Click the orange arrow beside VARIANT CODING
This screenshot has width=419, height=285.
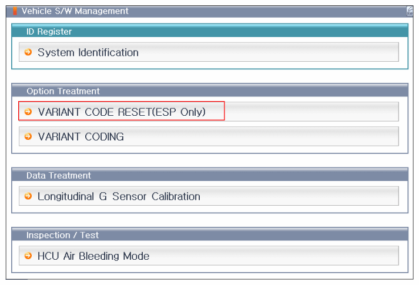[x=28, y=136]
